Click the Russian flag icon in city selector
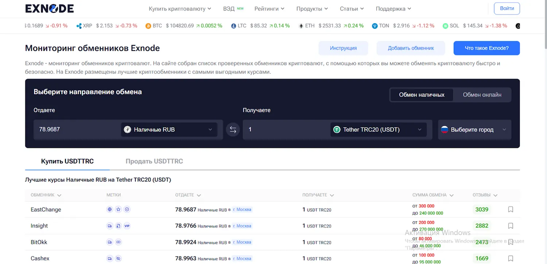Screen dimensions: 547x264 click(x=445, y=129)
